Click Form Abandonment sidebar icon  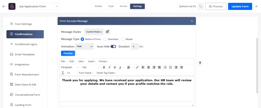tap(11, 74)
